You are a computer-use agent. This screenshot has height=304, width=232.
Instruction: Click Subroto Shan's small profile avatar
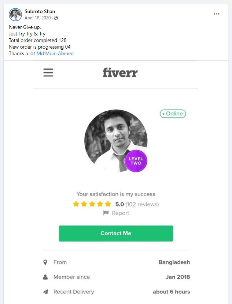point(15,15)
